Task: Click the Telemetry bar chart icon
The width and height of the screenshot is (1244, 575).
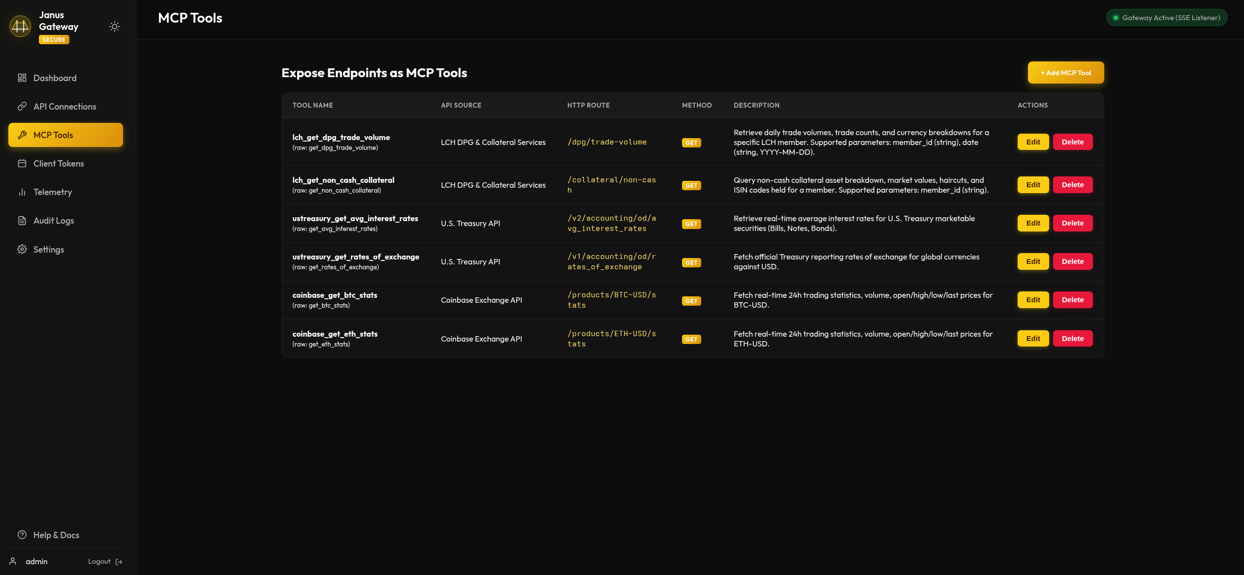Action: (22, 192)
